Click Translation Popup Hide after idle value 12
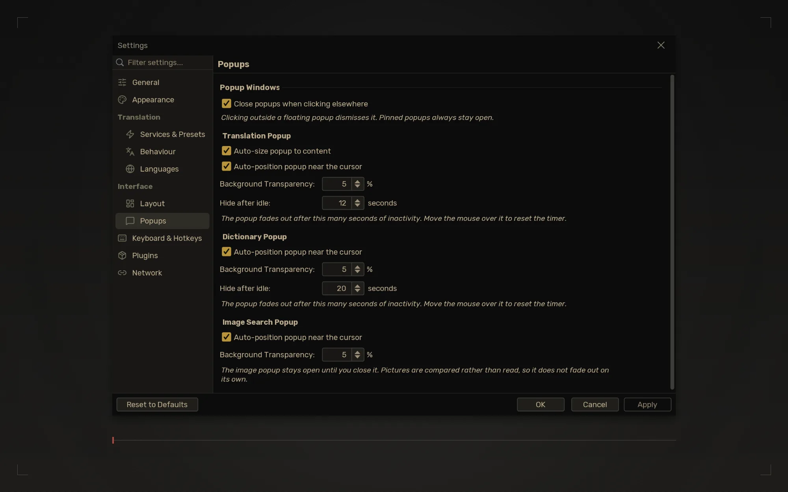 click(x=337, y=203)
